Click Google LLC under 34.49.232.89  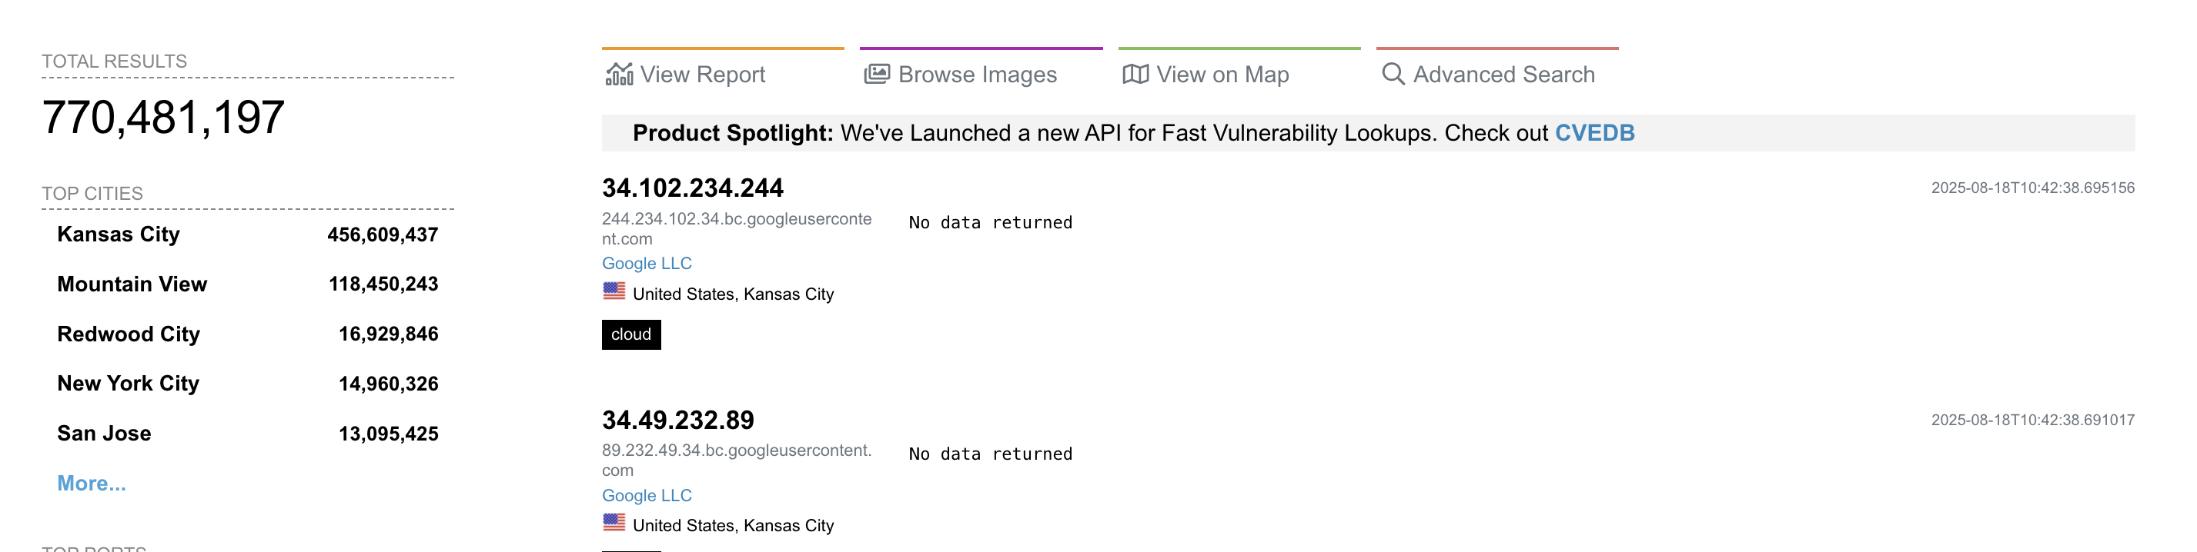647,496
